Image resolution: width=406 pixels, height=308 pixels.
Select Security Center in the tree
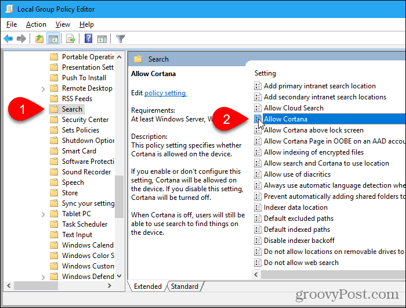coord(85,120)
